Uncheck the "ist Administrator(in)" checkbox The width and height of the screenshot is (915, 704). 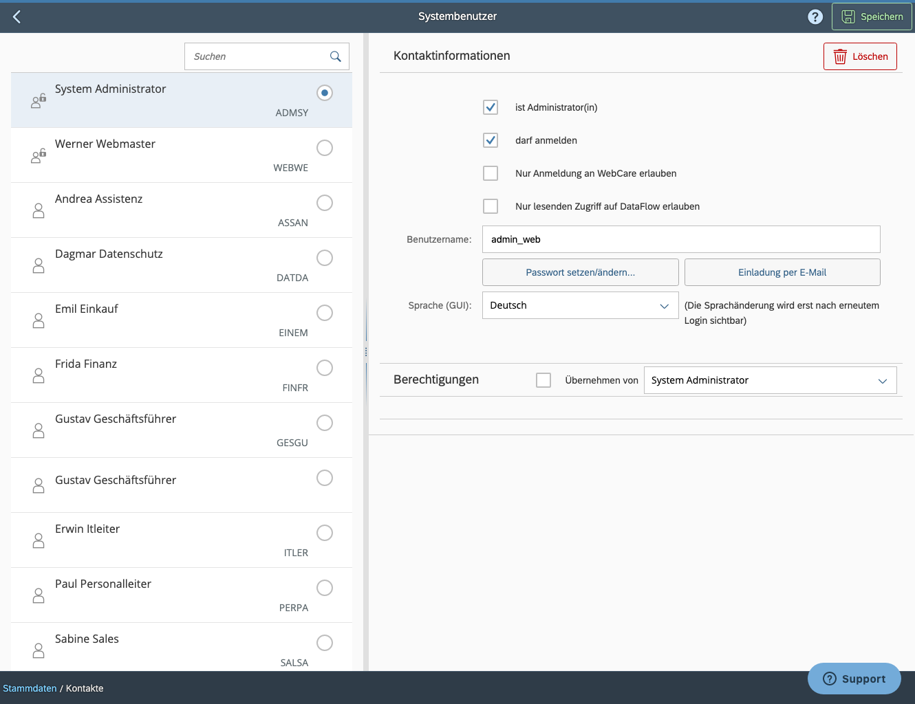[x=491, y=107]
